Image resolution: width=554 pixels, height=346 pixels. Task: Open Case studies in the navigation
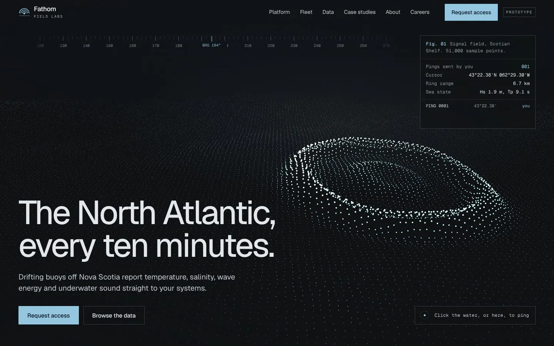coord(360,12)
